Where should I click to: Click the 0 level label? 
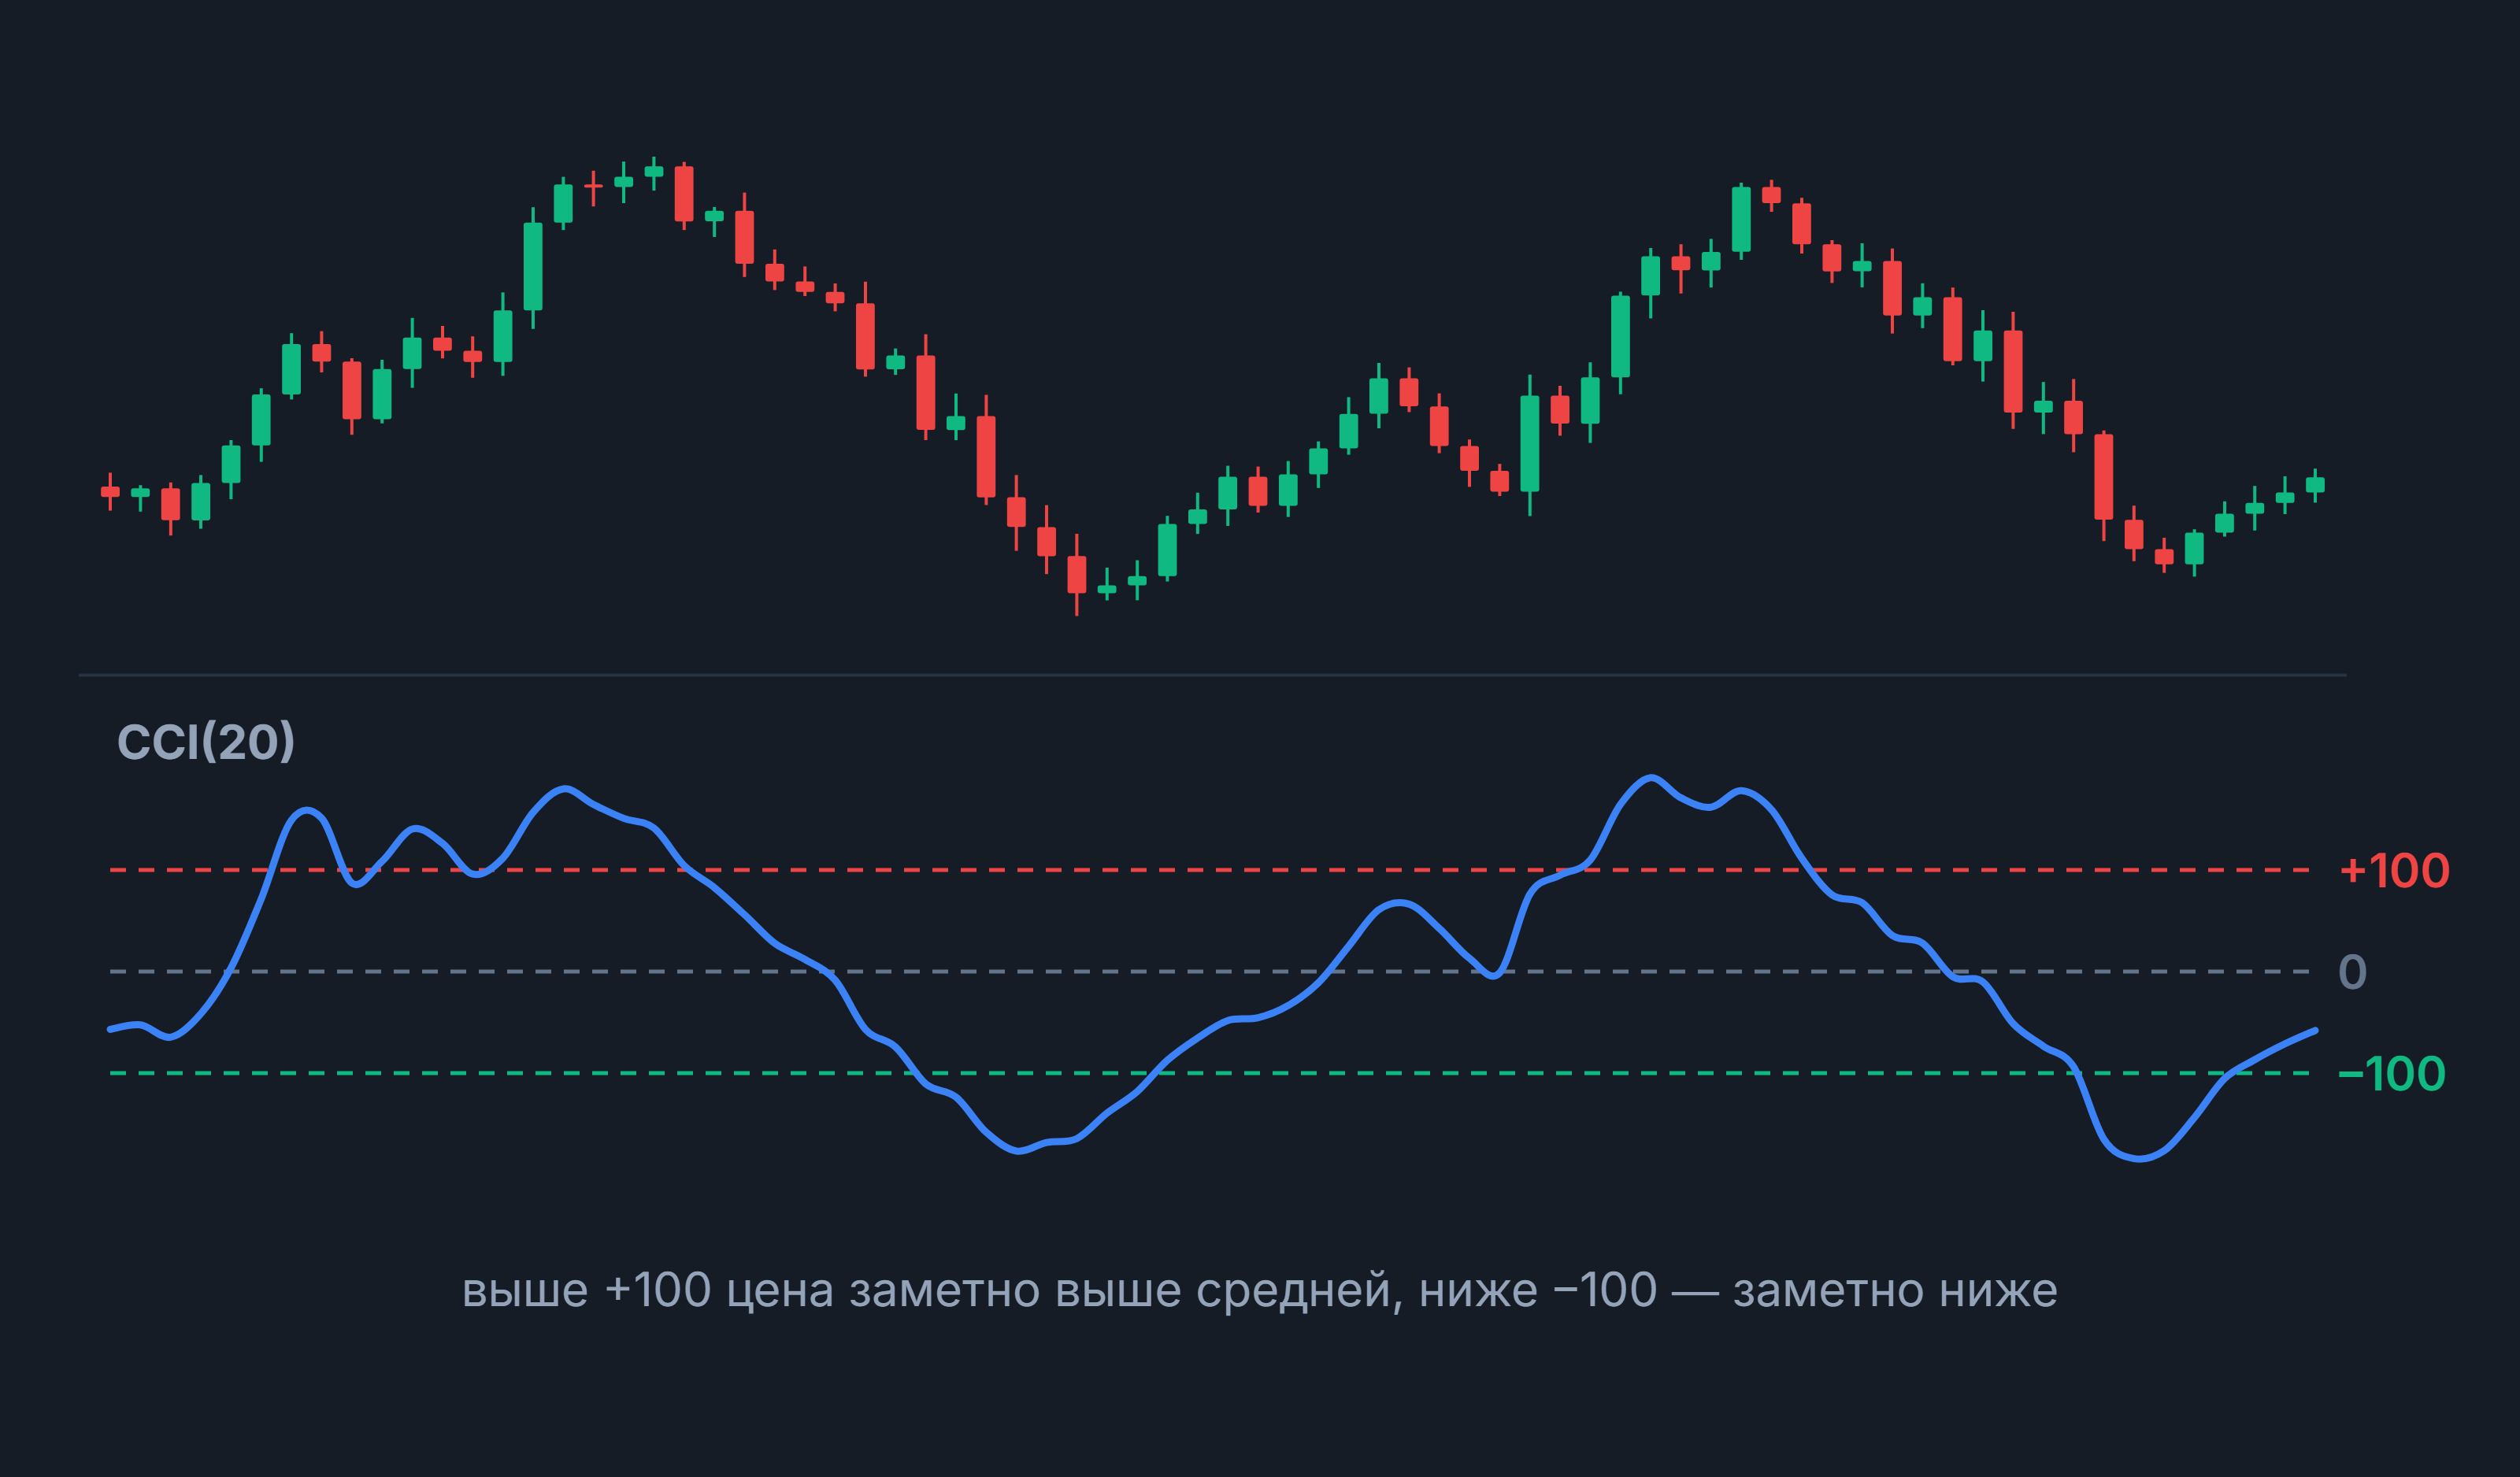click(2353, 972)
